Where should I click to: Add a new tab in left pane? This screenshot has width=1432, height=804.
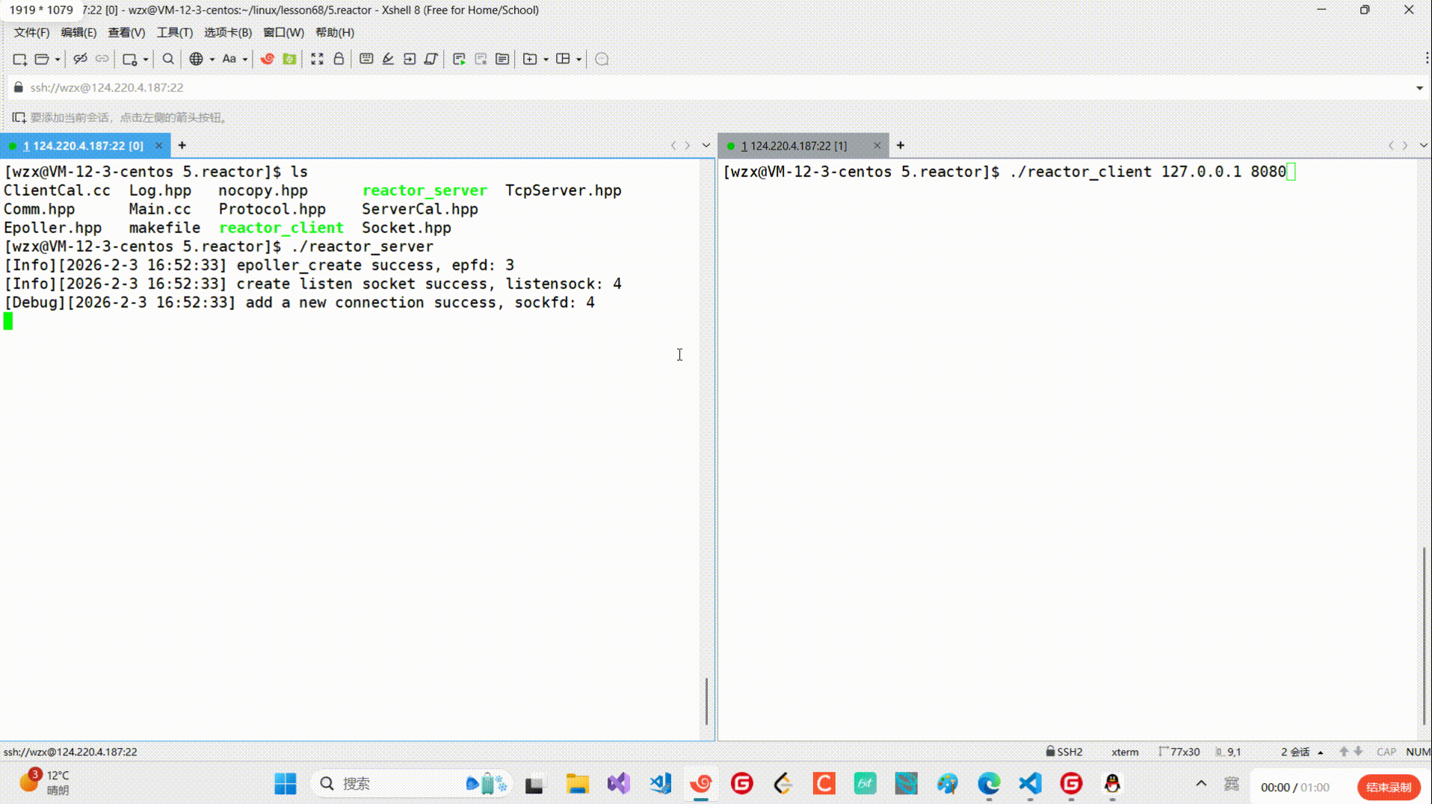coord(182,146)
